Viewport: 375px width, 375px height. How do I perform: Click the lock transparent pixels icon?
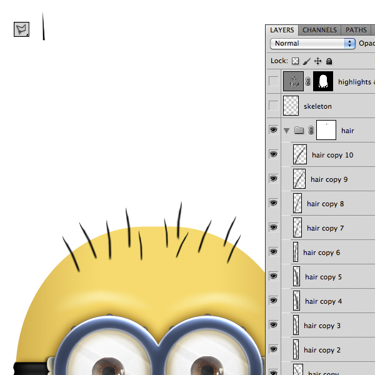(296, 61)
